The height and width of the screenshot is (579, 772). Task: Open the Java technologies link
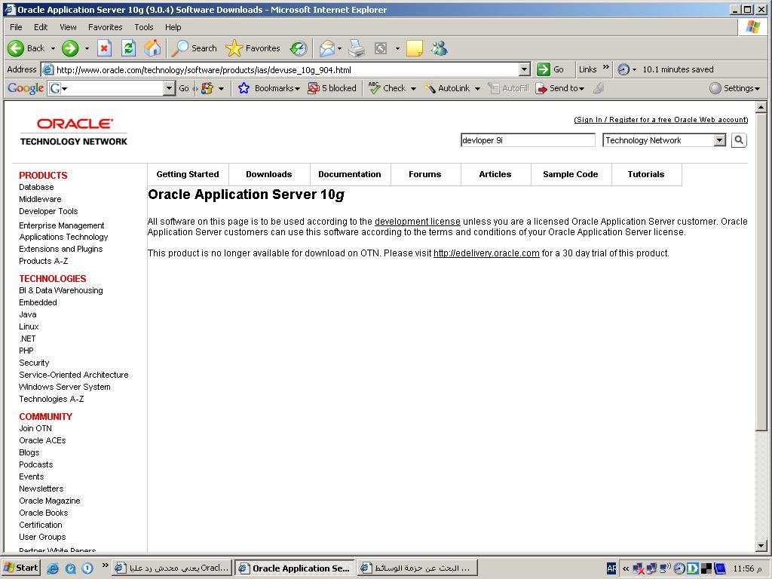coord(28,314)
